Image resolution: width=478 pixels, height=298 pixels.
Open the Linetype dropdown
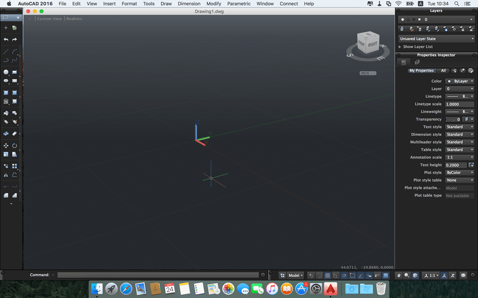[x=460, y=96]
